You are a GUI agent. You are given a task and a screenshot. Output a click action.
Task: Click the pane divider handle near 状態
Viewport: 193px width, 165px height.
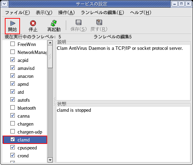point(54,102)
